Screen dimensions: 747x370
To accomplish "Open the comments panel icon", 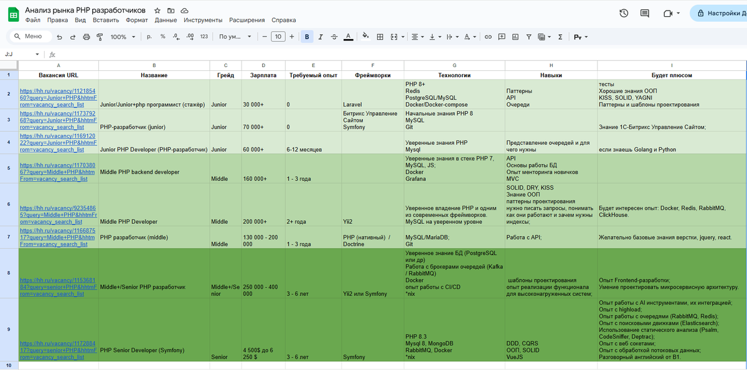I will 645,13.
